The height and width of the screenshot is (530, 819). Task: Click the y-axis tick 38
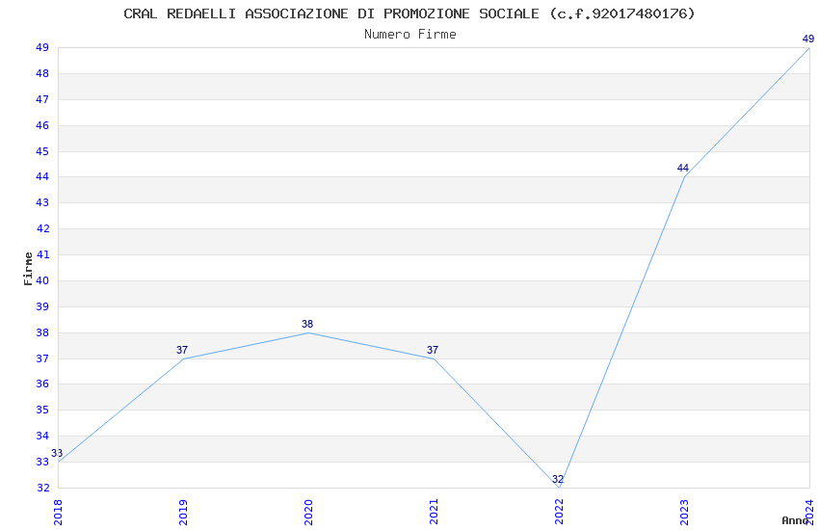pyautogui.click(x=42, y=332)
